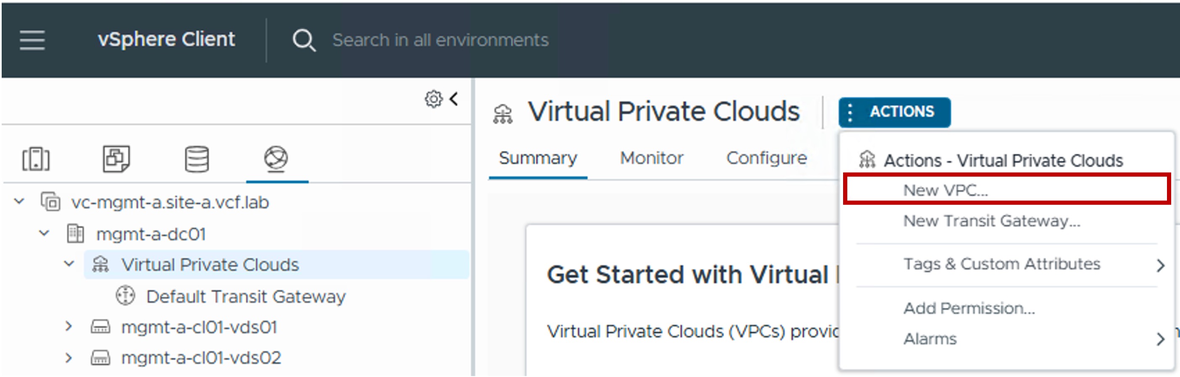Open the navigator settings gear icon
Image resolution: width=1180 pixels, height=377 pixels.
(x=434, y=99)
